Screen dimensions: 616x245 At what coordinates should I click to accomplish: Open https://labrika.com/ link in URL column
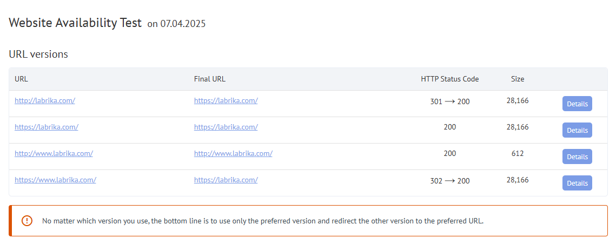pos(47,127)
